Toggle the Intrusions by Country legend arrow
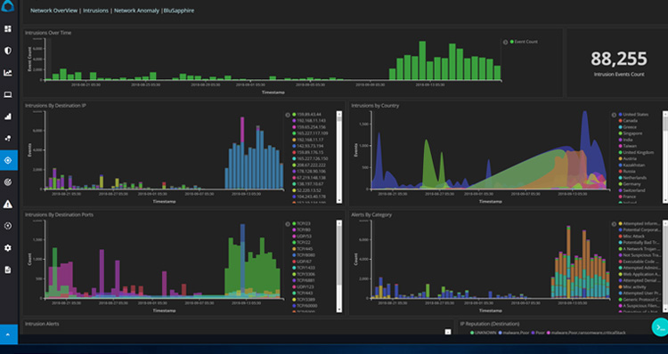This screenshot has height=354, width=668. [x=614, y=115]
